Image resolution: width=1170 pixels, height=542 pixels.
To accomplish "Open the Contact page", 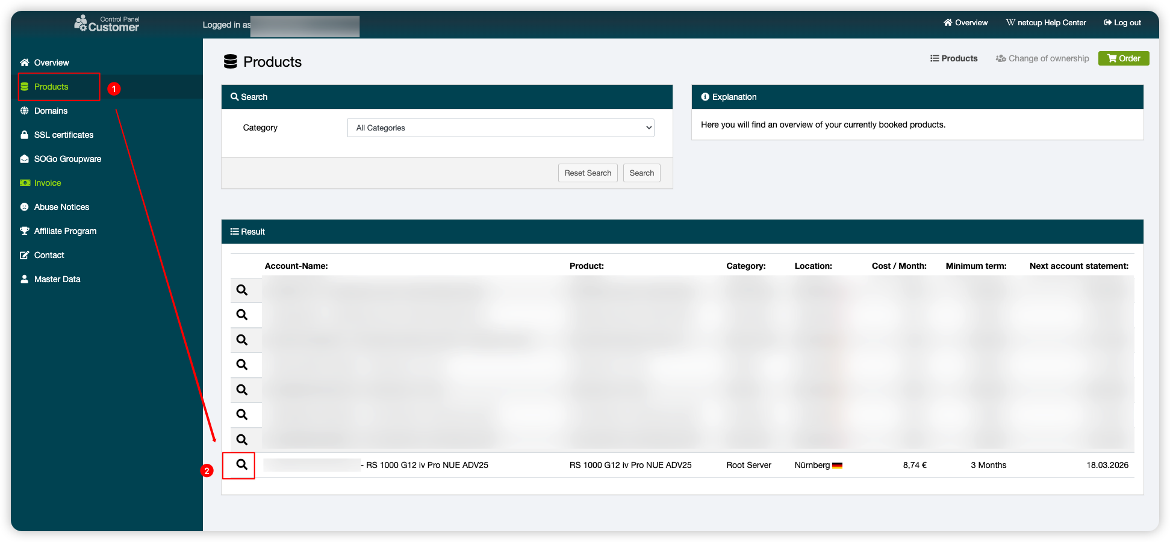I will [49, 255].
